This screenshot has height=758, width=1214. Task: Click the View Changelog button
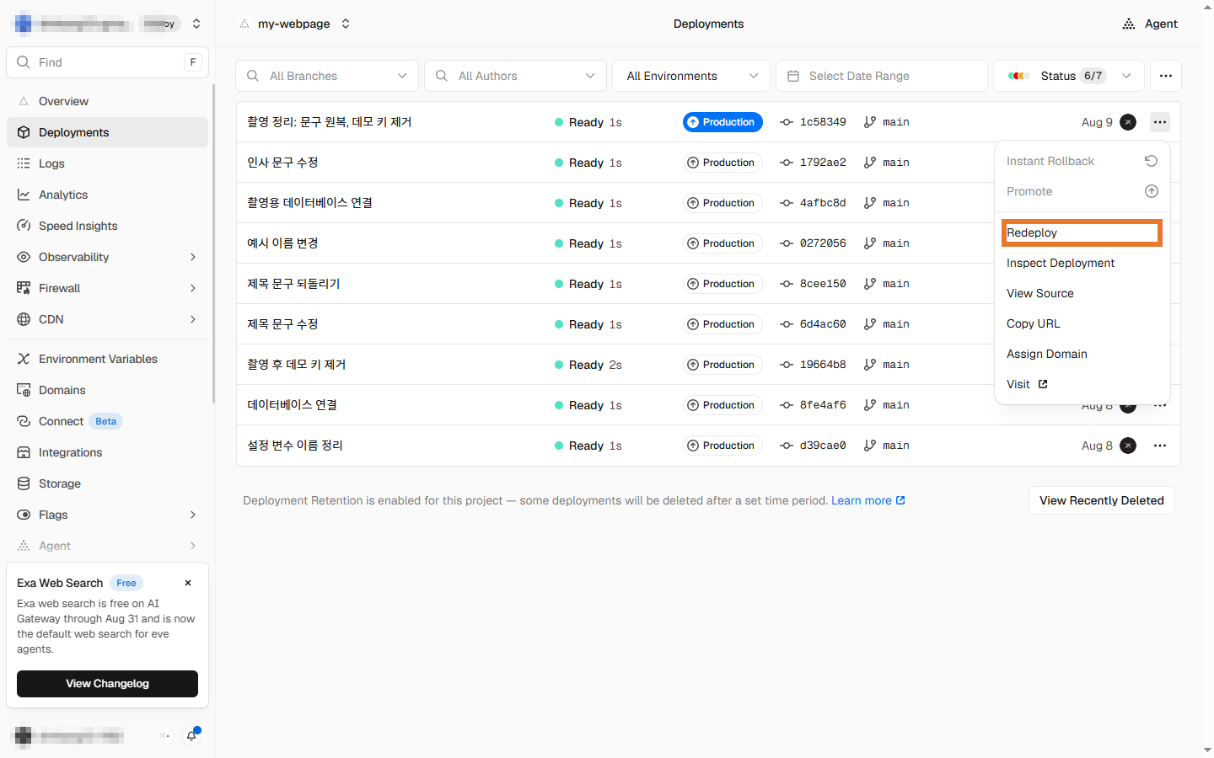[x=107, y=684]
